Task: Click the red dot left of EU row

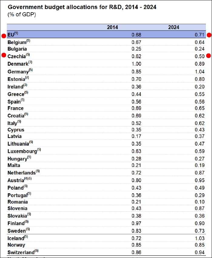Action: tap(4, 36)
